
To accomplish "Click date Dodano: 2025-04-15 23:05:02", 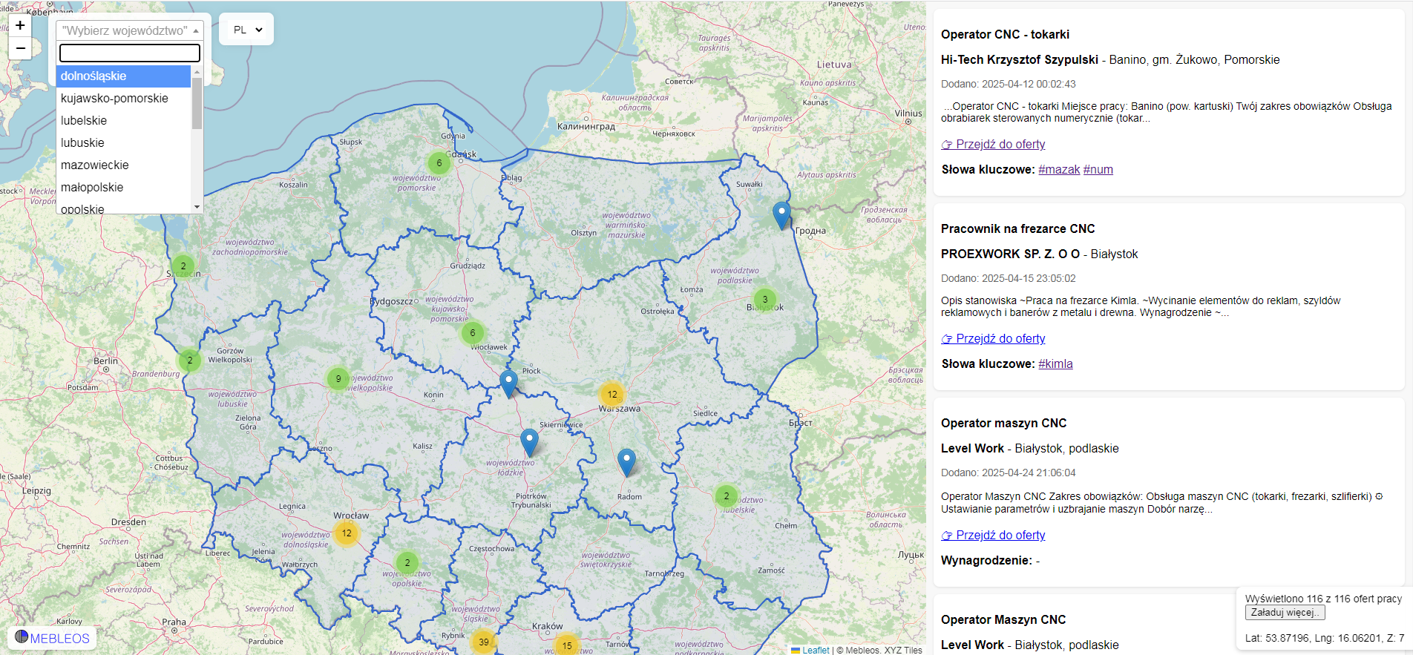I will pyautogui.click(x=1008, y=279).
